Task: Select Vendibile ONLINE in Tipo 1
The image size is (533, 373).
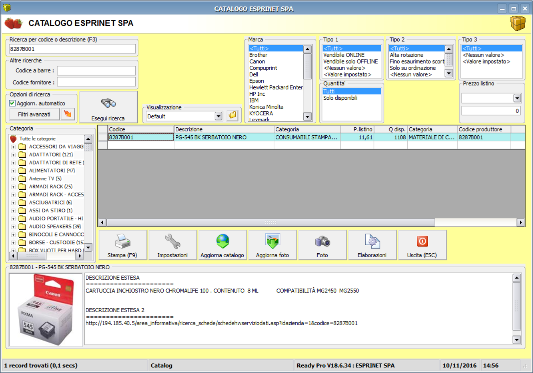Action: point(344,55)
